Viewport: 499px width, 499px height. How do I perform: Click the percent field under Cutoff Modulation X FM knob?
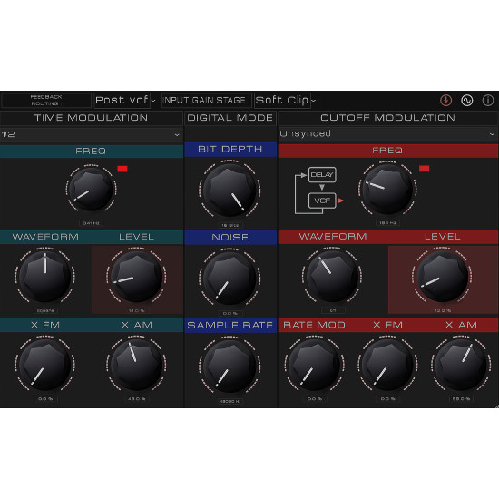pyautogui.click(x=387, y=399)
